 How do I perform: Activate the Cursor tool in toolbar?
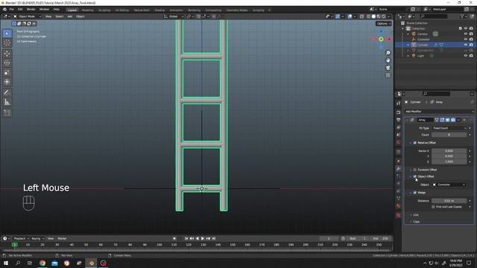(x=7, y=43)
